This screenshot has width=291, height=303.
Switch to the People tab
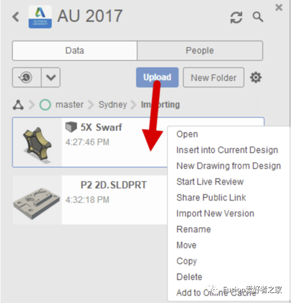[x=200, y=51]
